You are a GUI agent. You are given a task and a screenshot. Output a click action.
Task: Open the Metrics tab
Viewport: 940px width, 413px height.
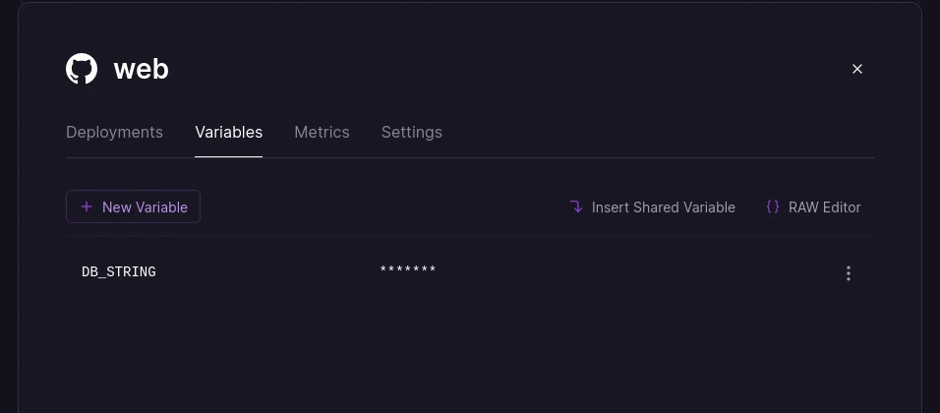point(322,132)
